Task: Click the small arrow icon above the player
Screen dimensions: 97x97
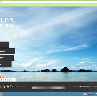Action: 64,85
